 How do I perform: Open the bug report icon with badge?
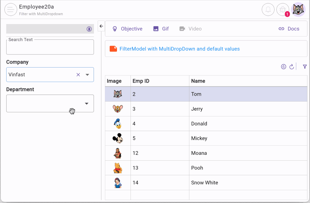coord(283,9)
